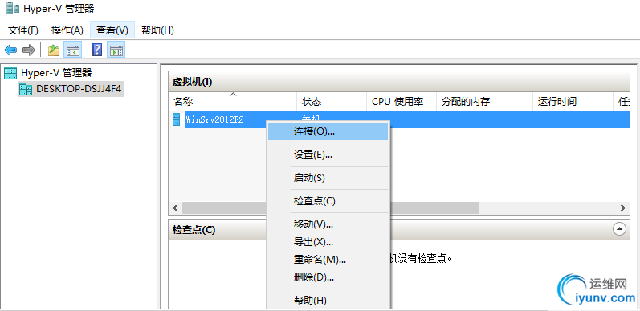Image resolution: width=640 pixels, height=311 pixels.
Task: Toggle the Show/Hide console tree icon
Action: click(x=72, y=50)
